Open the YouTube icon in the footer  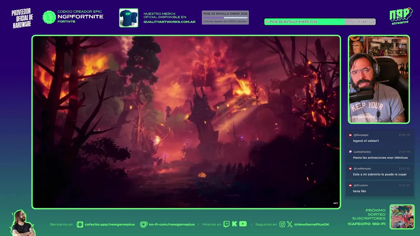coord(243,224)
